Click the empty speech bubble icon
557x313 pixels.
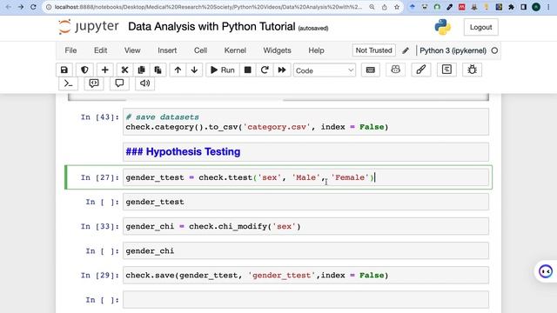click(119, 83)
